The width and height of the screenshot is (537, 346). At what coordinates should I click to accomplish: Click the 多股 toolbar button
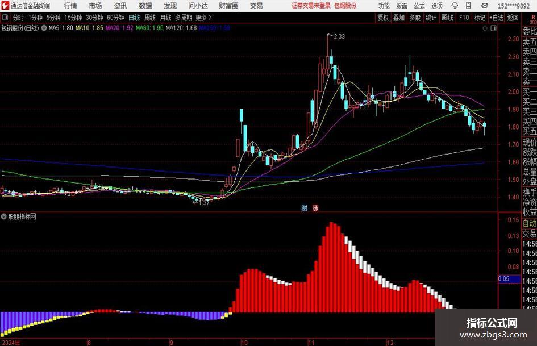pos(415,18)
